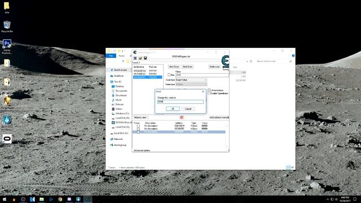Open the Value type 4 Bytes dropdown
361x203 pixels.
(191, 84)
